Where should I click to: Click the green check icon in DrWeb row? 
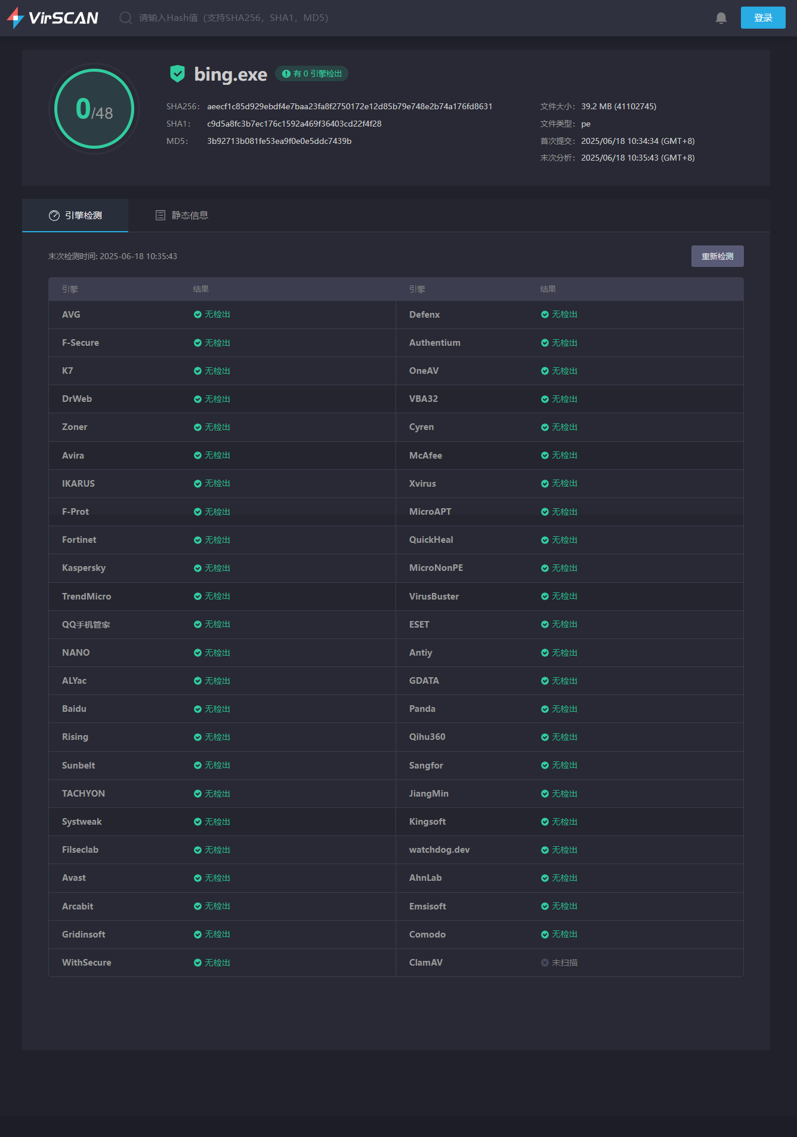[x=197, y=399]
